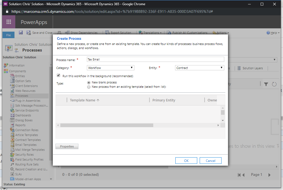Click the Email Templates icon

pyautogui.click(x=12, y=145)
